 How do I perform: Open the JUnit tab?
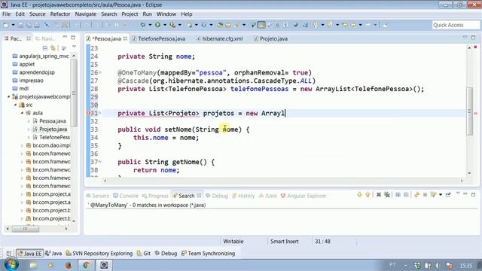(268, 196)
